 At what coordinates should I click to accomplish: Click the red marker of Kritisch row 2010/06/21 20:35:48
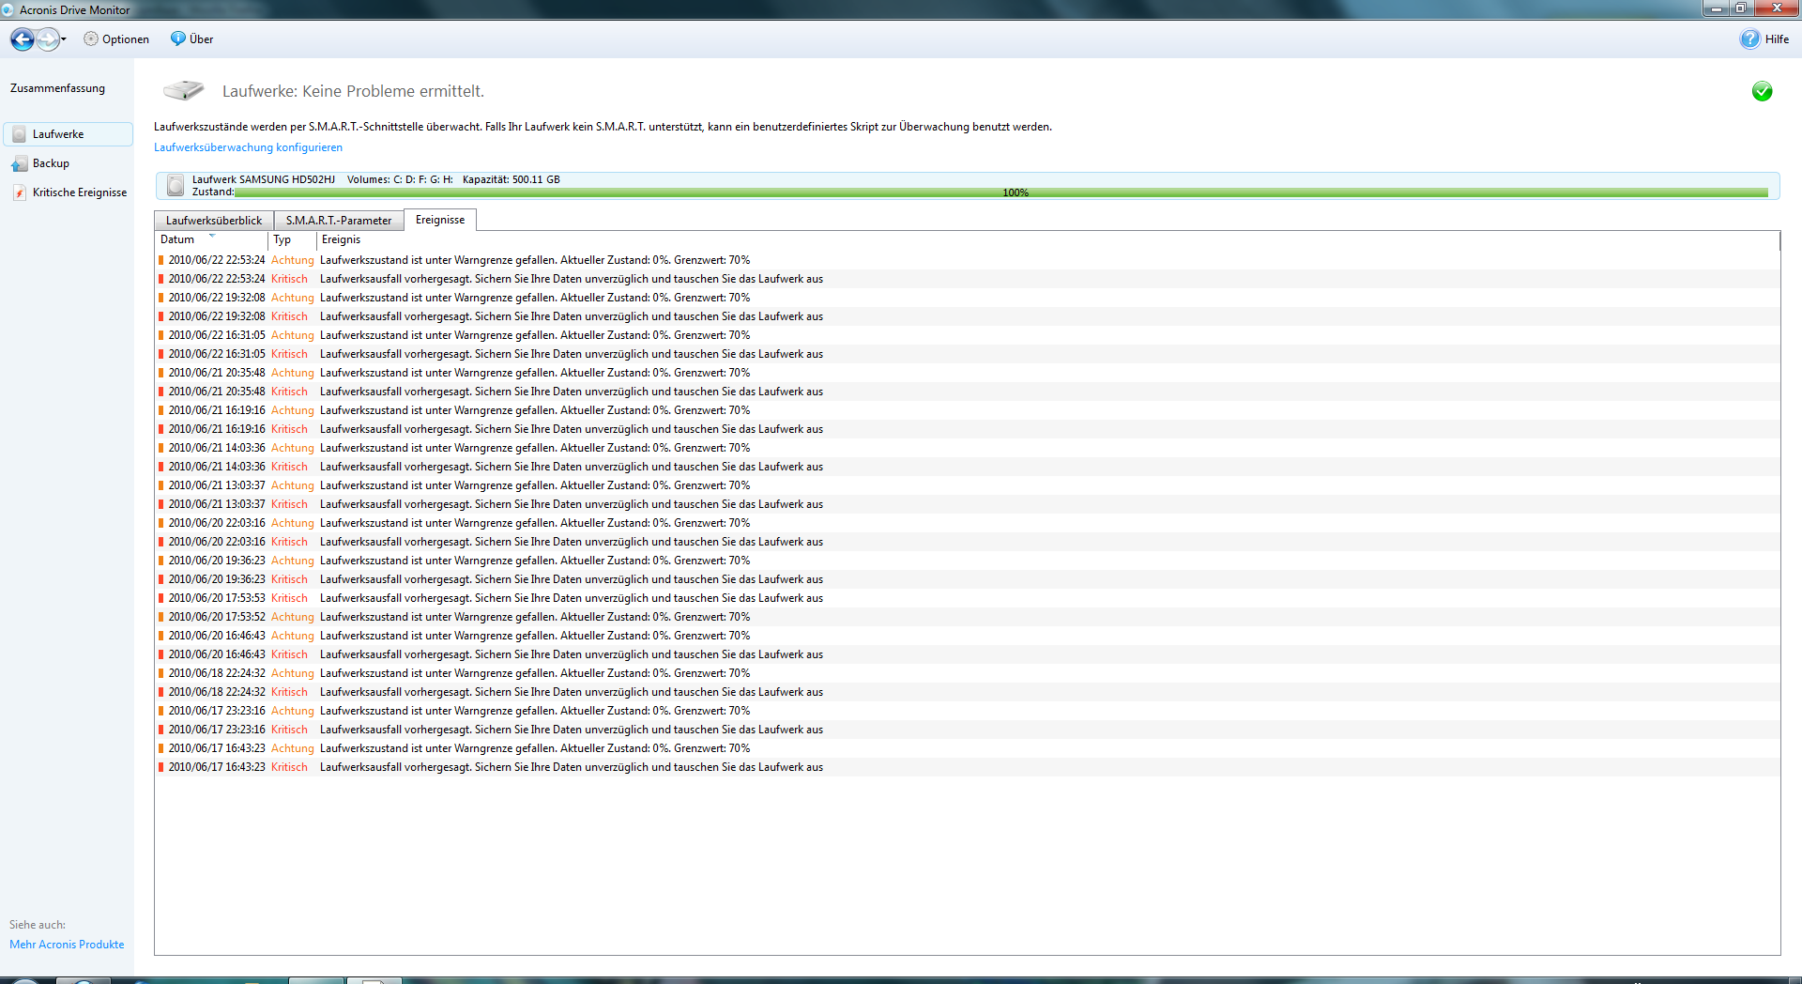click(160, 392)
